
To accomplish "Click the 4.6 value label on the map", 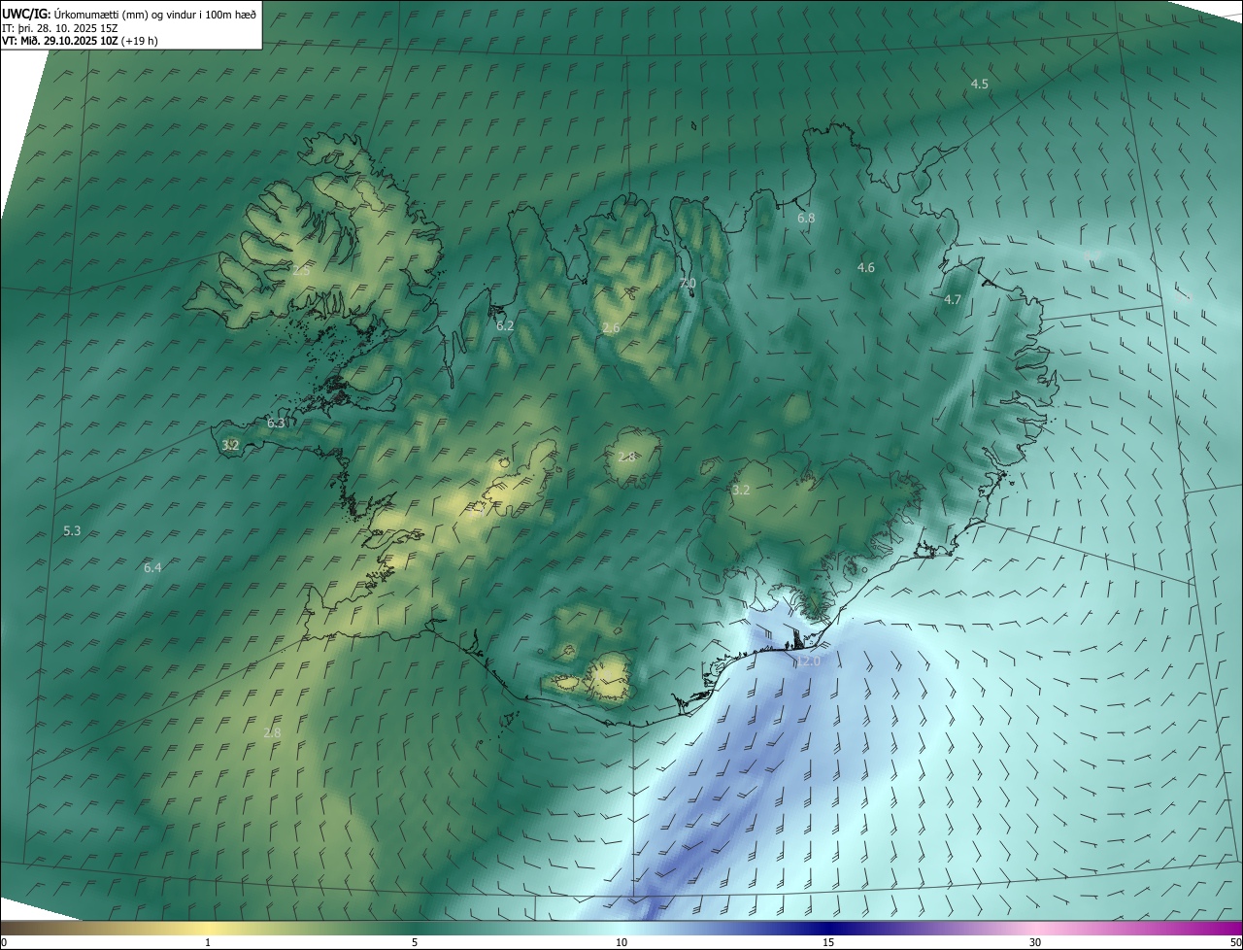I will click(x=866, y=268).
